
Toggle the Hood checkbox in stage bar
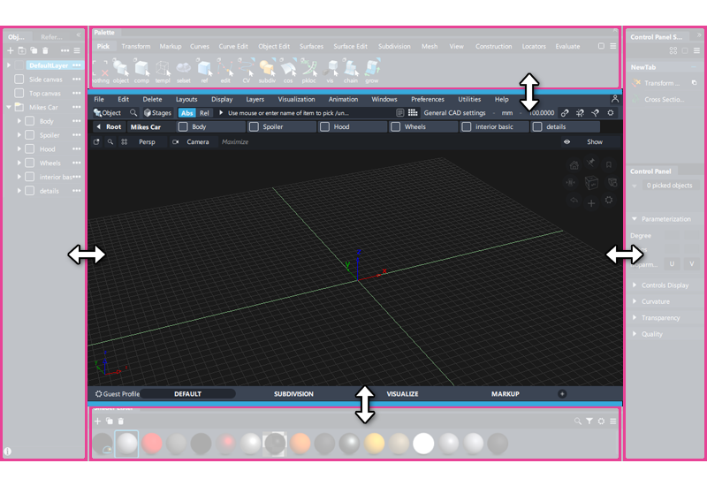(324, 127)
